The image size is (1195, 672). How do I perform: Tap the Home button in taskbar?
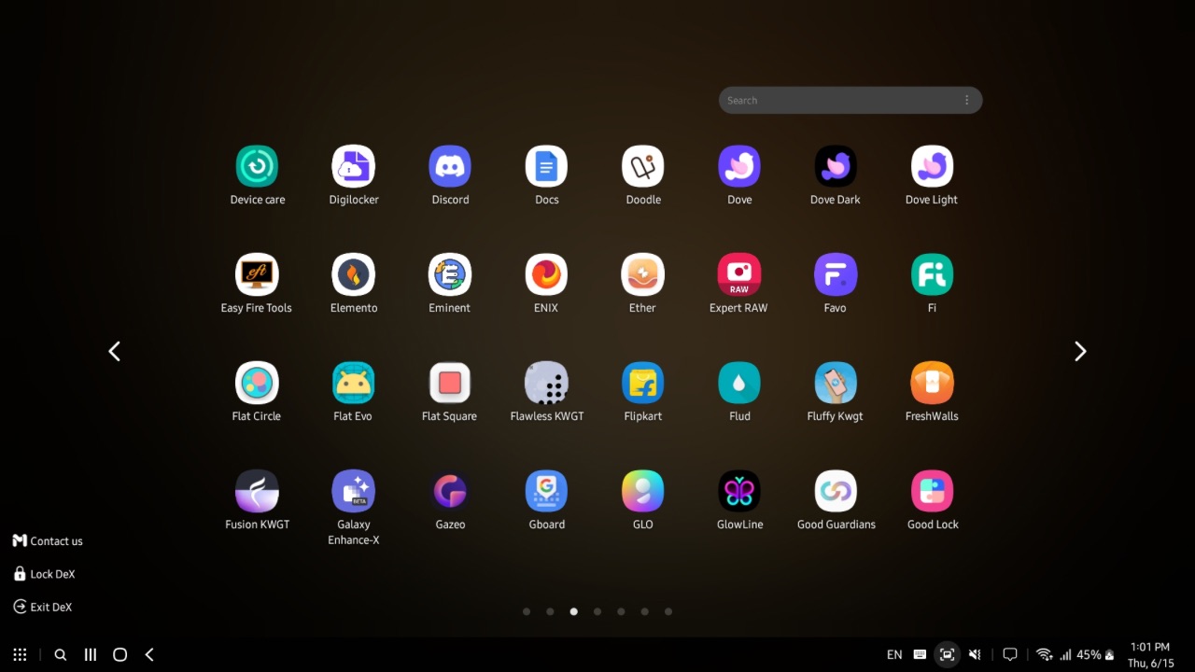pos(119,655)
